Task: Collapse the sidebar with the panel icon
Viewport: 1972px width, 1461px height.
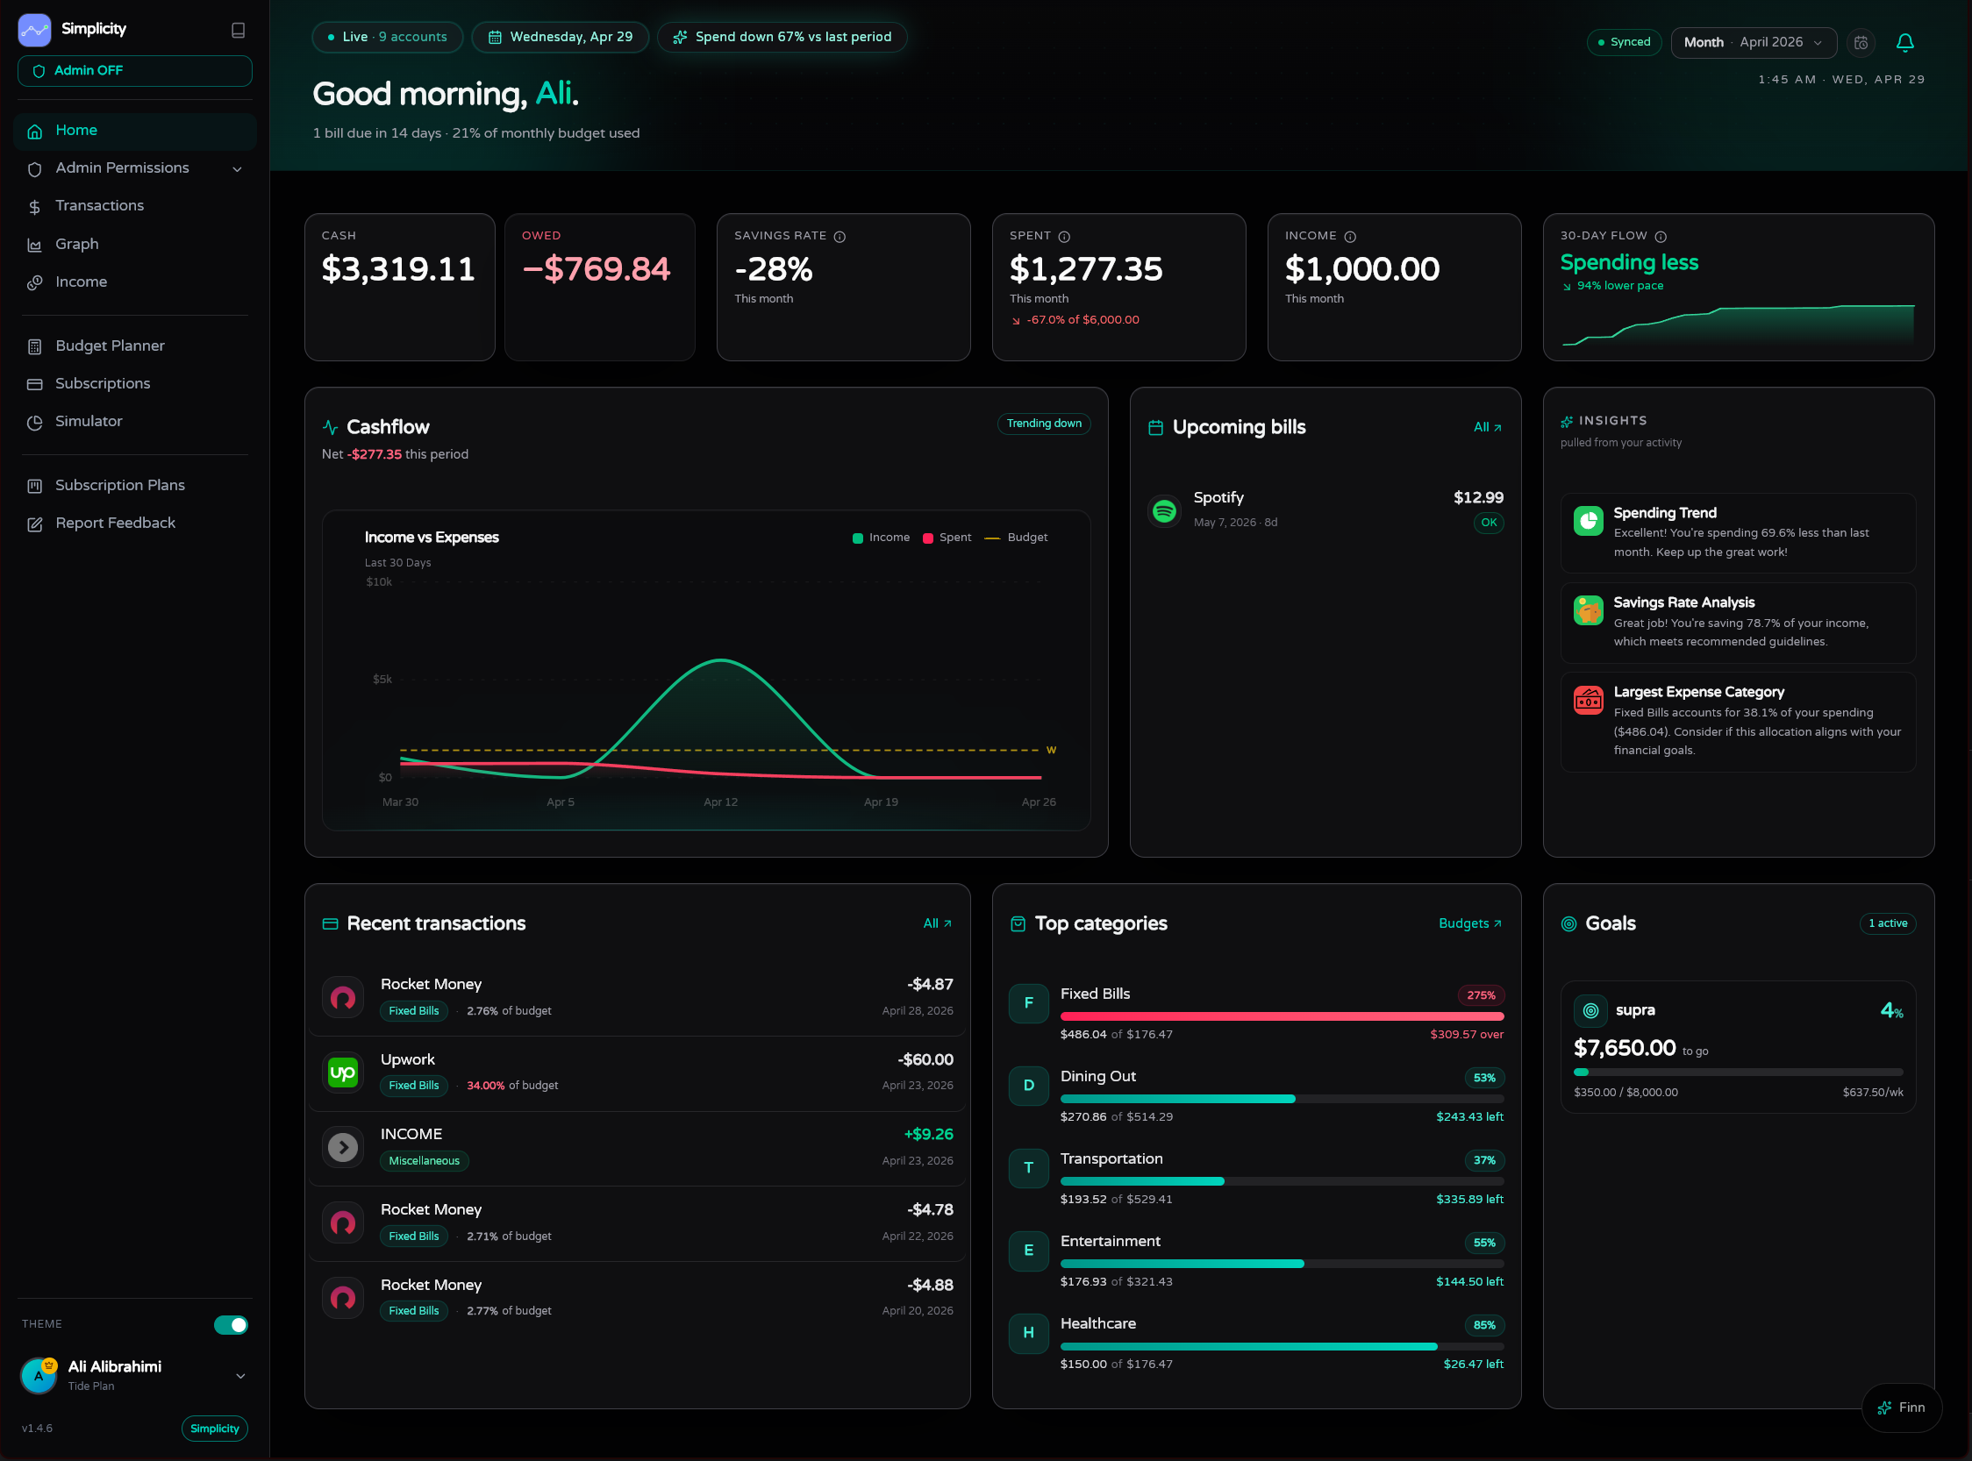Action: 238,30
